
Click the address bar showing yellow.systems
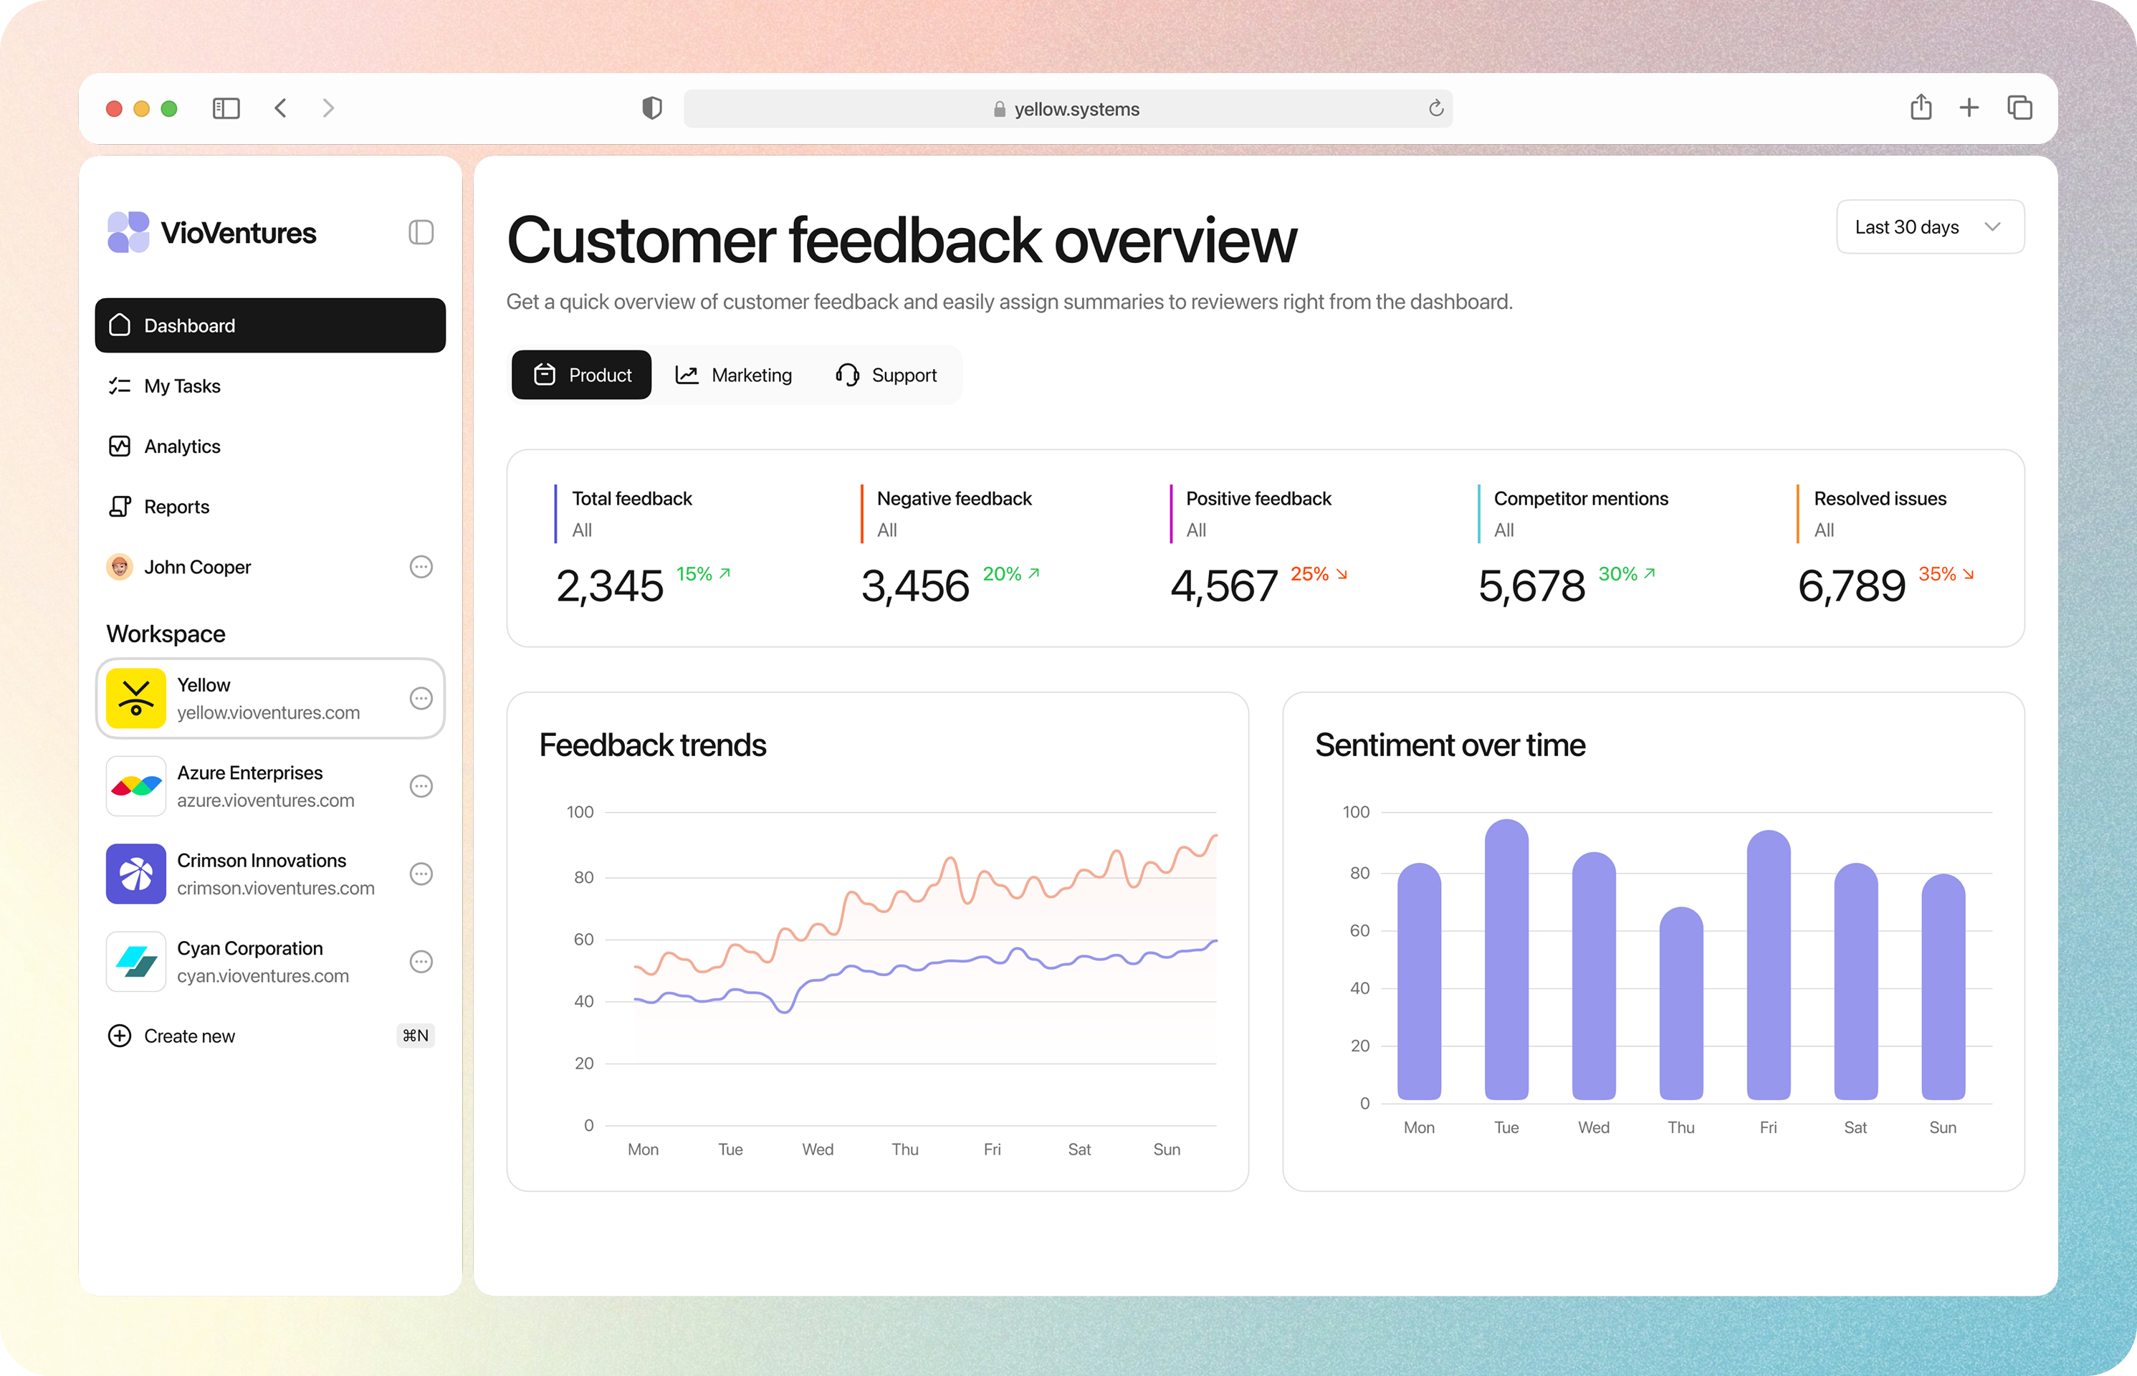coord(1068,108)
